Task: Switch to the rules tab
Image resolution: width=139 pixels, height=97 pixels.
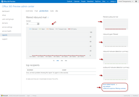Action: pyautogui.click(x=52, y=11)
